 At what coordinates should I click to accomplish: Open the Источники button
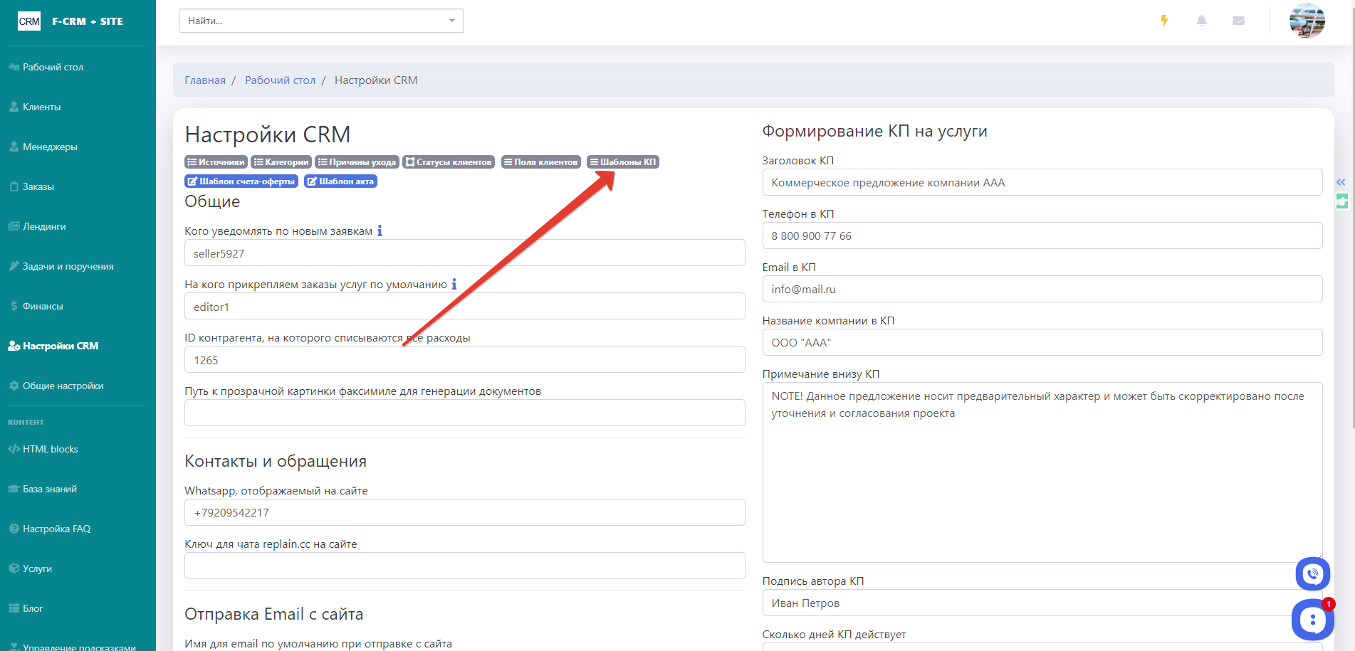(x=216, y=162)
